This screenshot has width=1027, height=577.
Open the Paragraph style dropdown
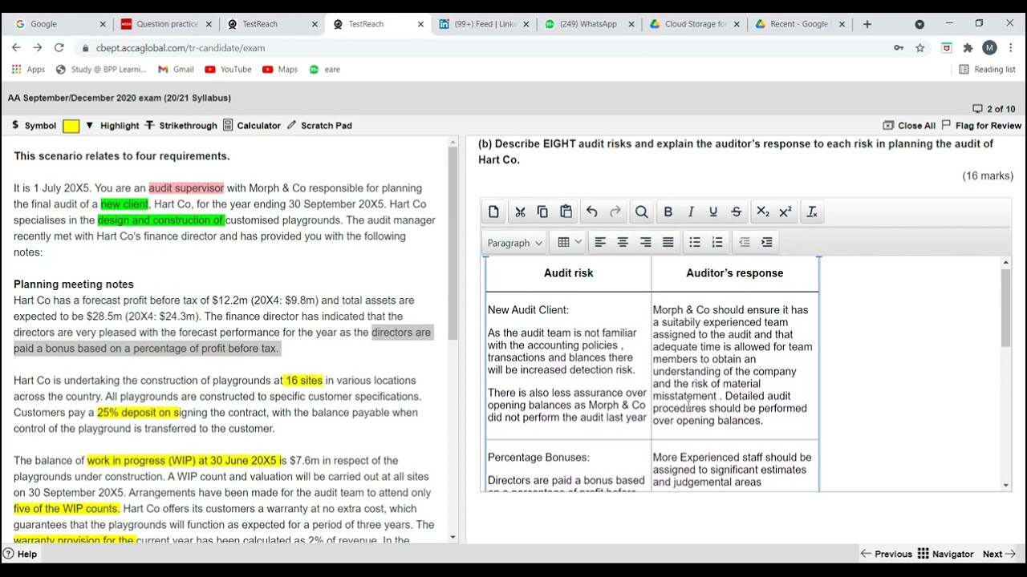(514, 243)
